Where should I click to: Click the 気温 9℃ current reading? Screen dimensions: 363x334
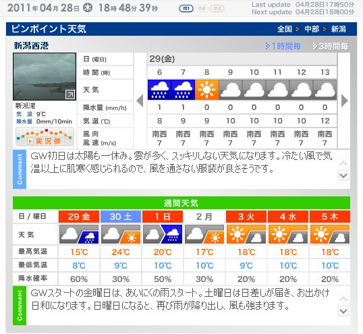coord(31,114)
